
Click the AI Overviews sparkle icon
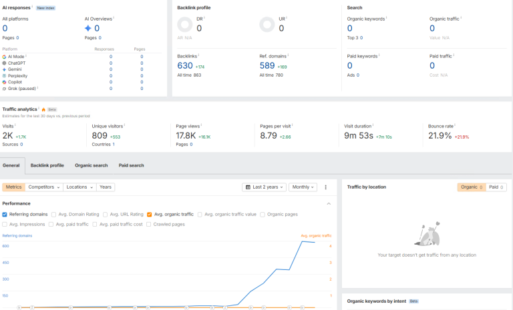tap(88, 29)
